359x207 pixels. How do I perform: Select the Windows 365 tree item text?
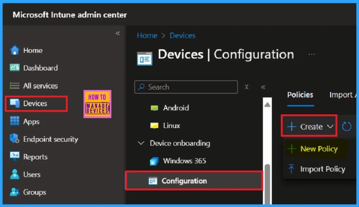click(x=184, y=161)
